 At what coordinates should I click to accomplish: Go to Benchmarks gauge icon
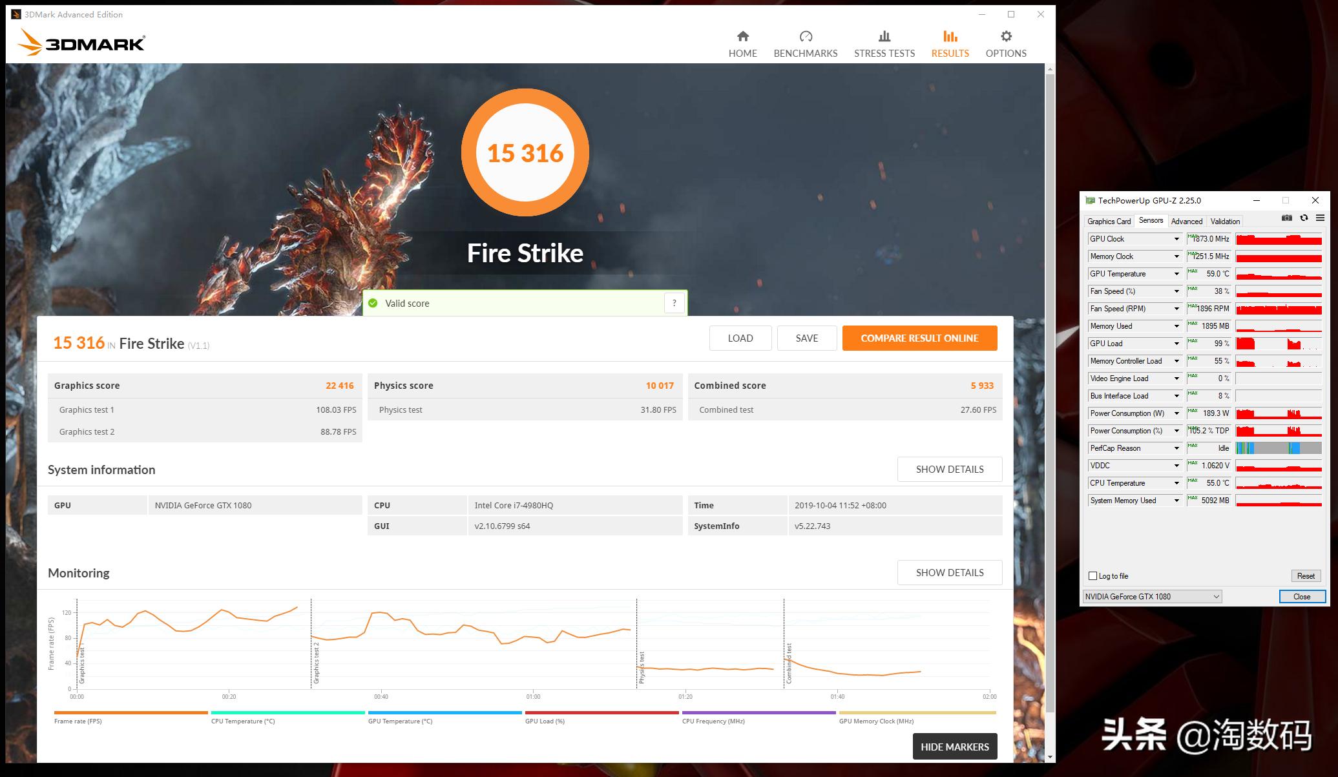click(805, 37)
